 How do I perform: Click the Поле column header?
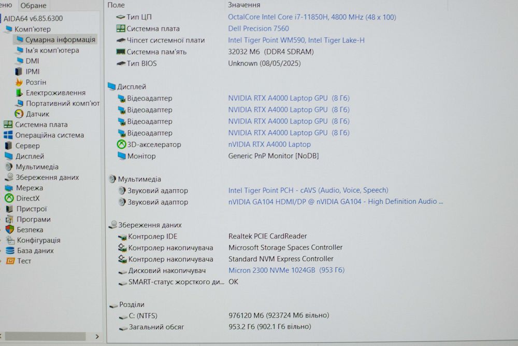pos(116,5)
